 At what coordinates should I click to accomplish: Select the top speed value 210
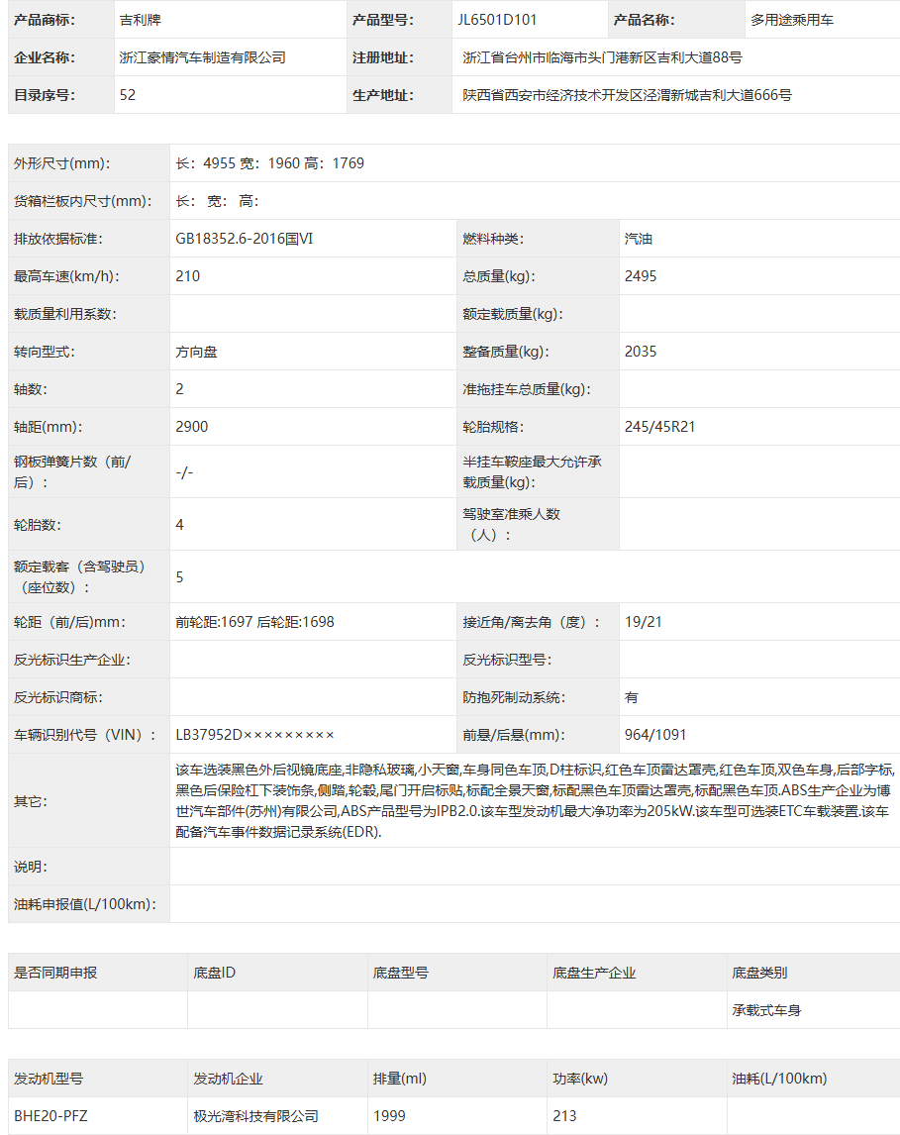[187, 276]
